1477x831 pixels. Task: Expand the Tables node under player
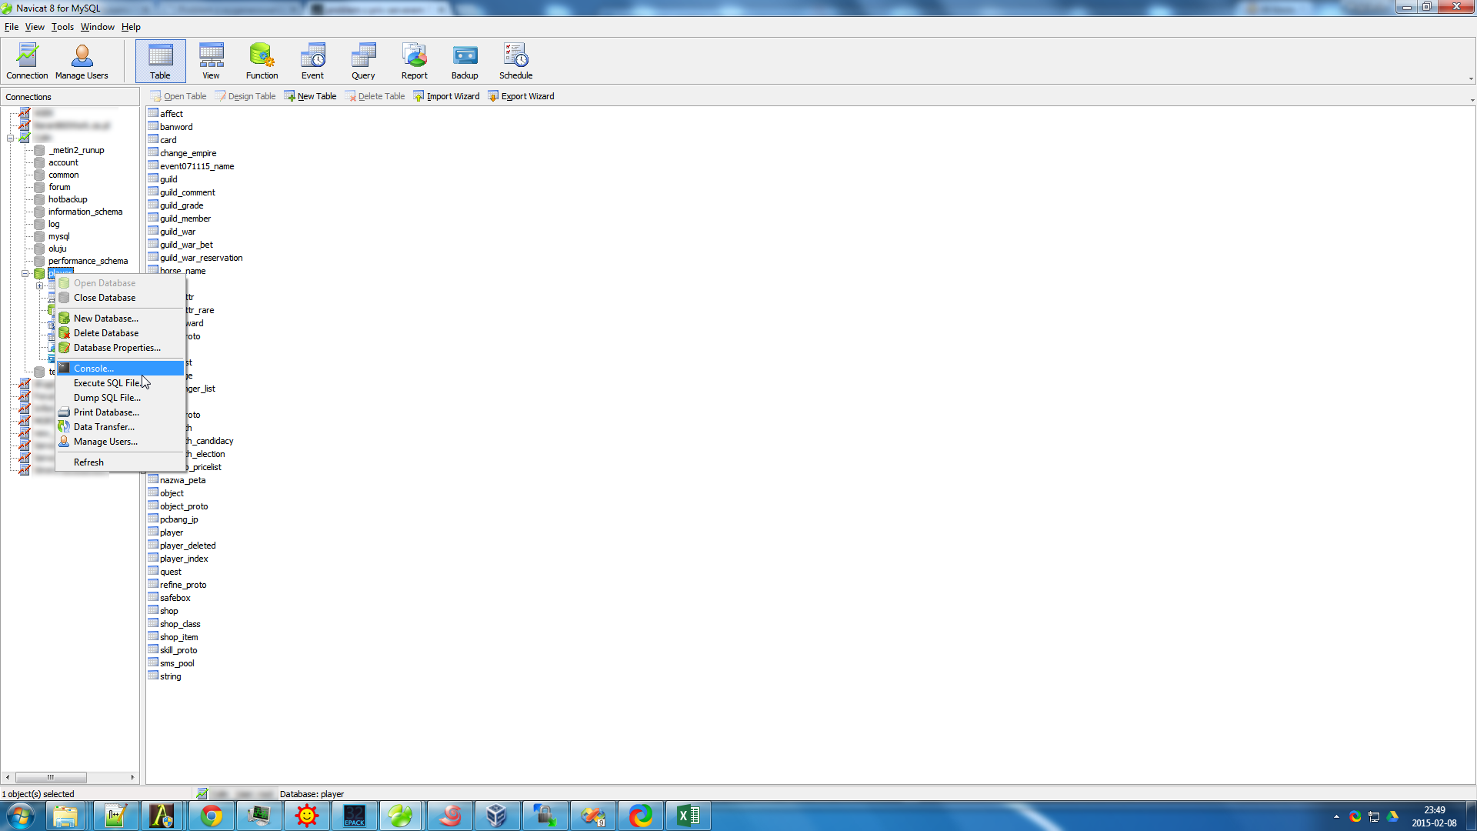tap(40, 286)
